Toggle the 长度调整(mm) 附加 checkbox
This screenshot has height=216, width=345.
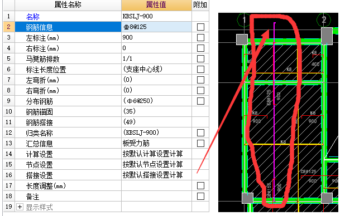pos(200,186)
